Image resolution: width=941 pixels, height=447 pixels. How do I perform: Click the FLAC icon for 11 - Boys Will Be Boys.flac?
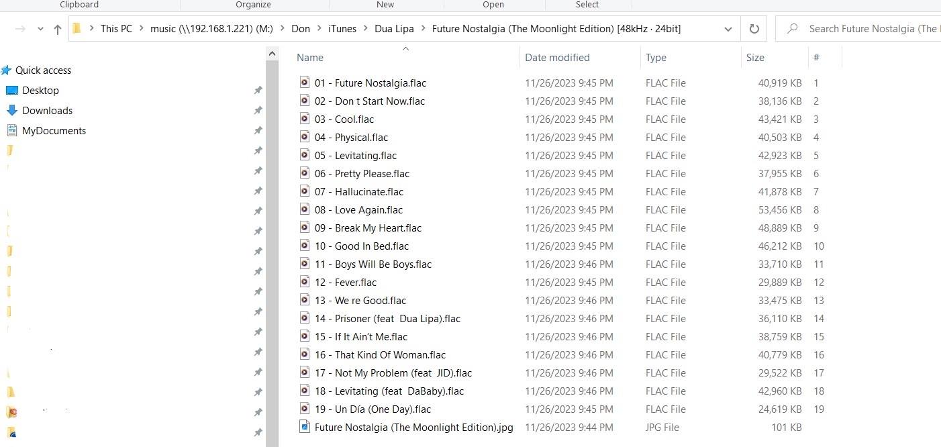[x=305, y=264]
